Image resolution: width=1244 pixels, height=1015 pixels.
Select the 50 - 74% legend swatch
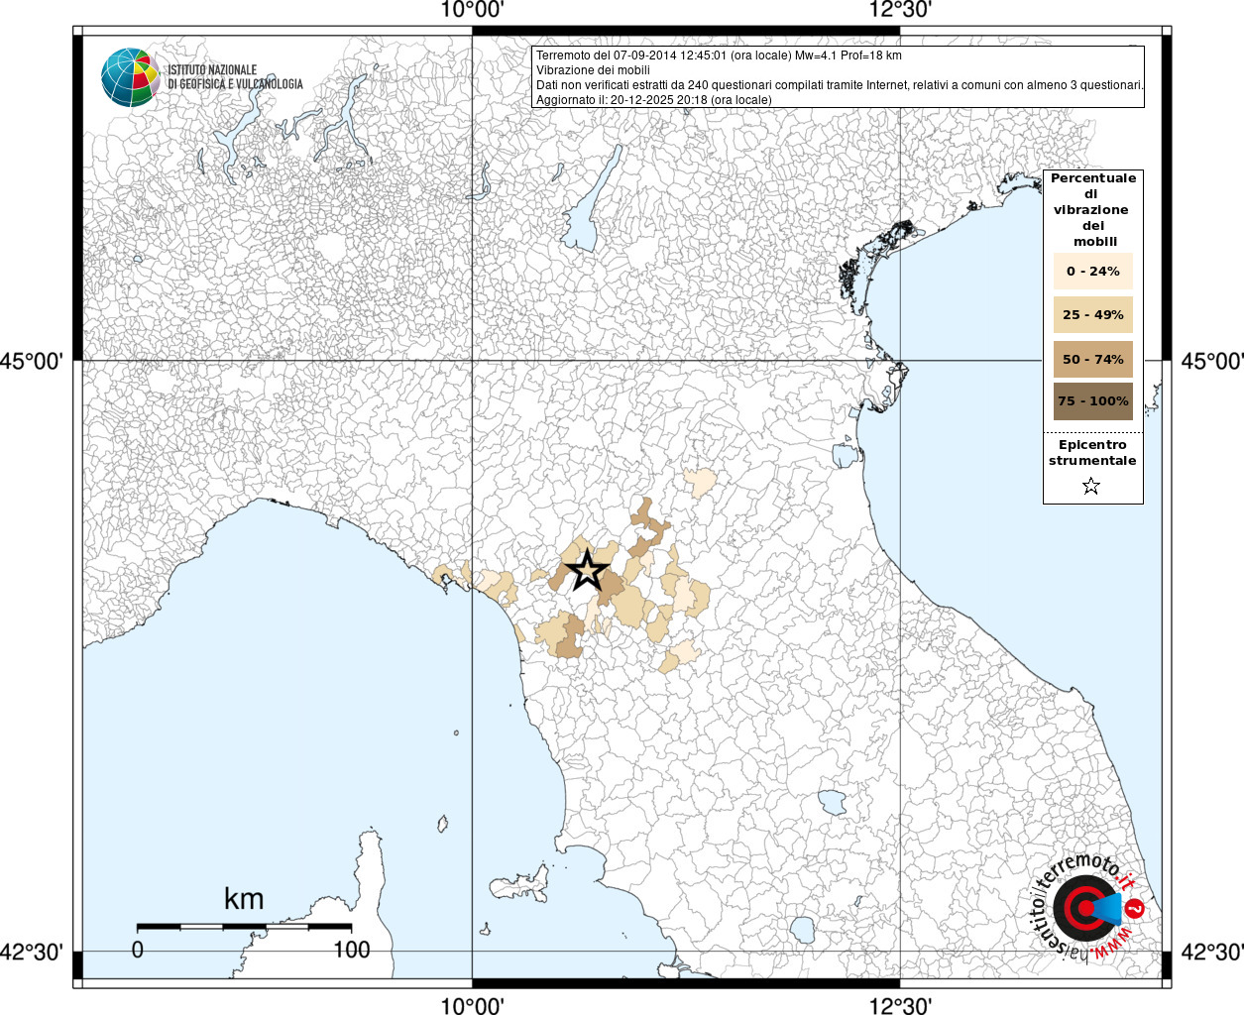pyautogui.click(x=1092, y=359)
